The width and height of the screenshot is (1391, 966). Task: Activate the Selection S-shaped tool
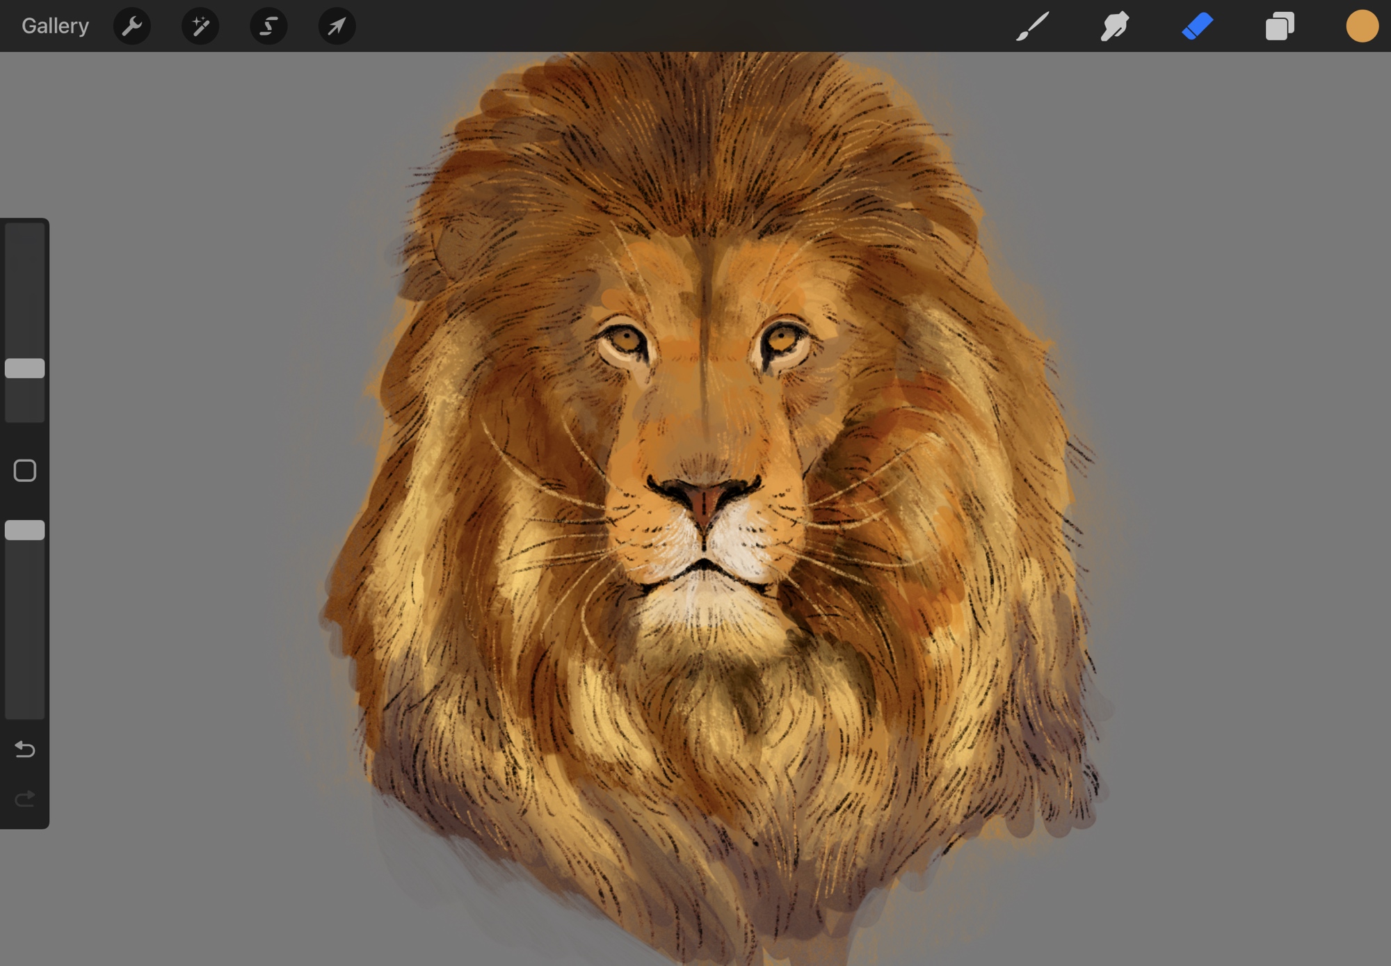268,26
